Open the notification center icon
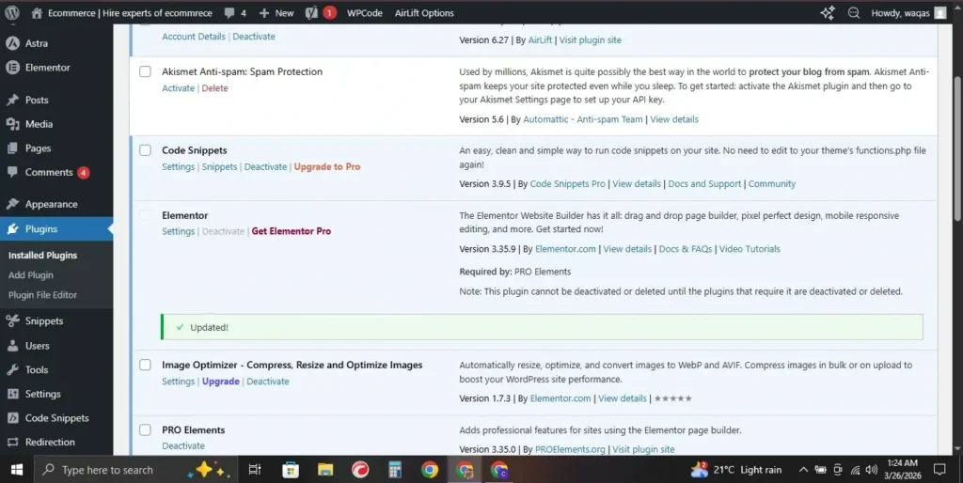The height and width of the screenshot is (483, 963). click(x=939, y=470)
